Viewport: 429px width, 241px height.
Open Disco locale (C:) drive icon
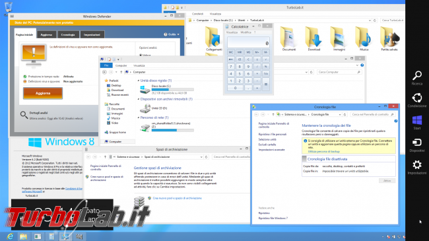(x=145, y=89)
